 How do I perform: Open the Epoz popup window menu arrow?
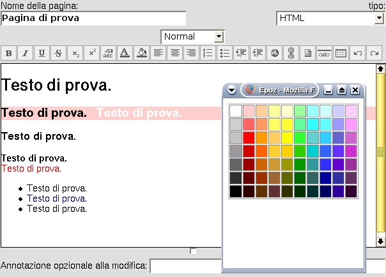231,90
